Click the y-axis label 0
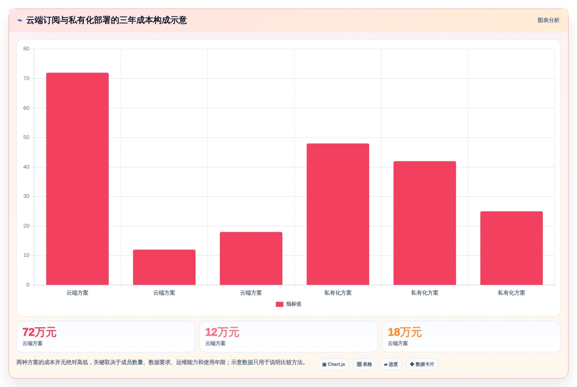 point(28,285)
